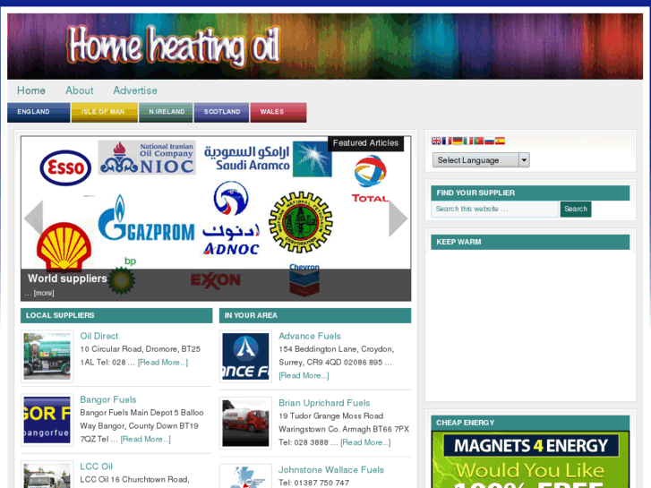651x488 pixels.
Task: Open the LCC Oil listing
Action: (97, 467)
